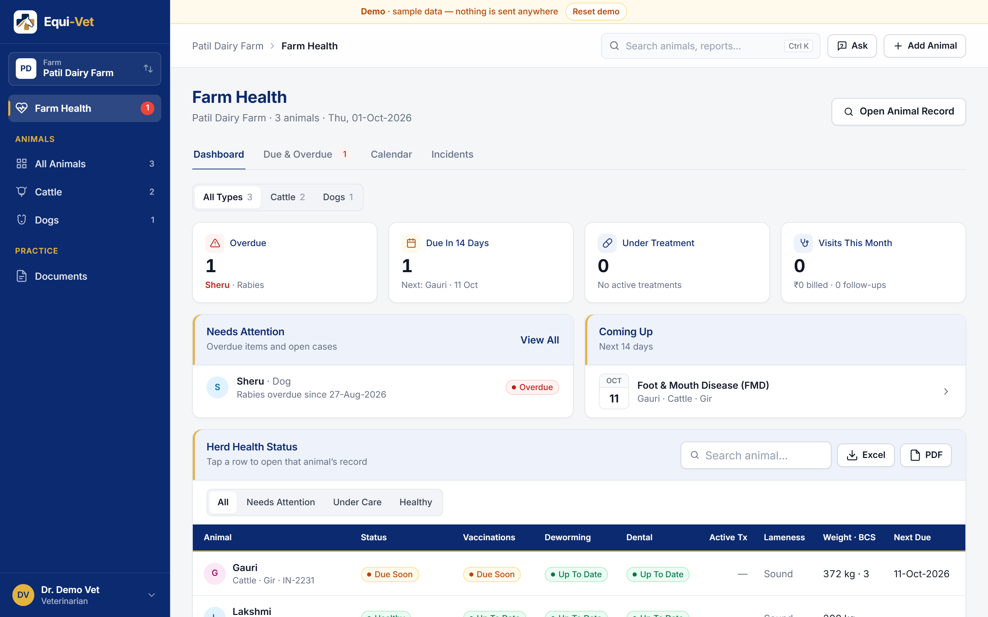This screenshot has height=617, width=988.
Task: Open the Ask chat assistant
Action: click(852, 46)
